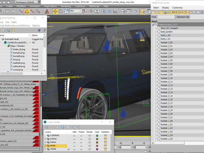Screen dimensions: 204x153
Task: Toggle Display Geometry filter in Select From Scene
Action: pyautogui.click(x=153, y=12)
